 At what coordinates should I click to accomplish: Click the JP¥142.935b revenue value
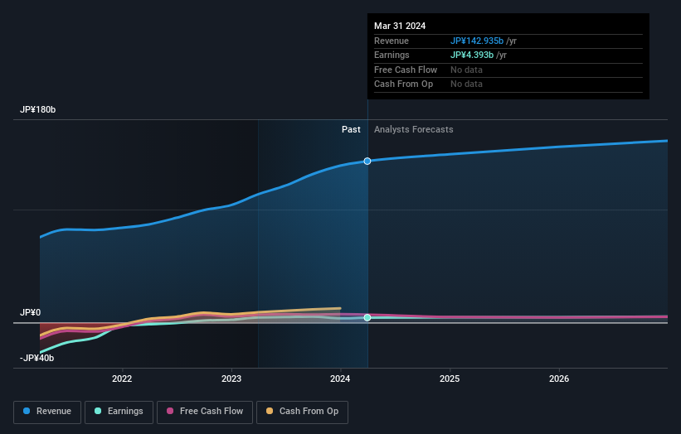click(x=477, y=41)
